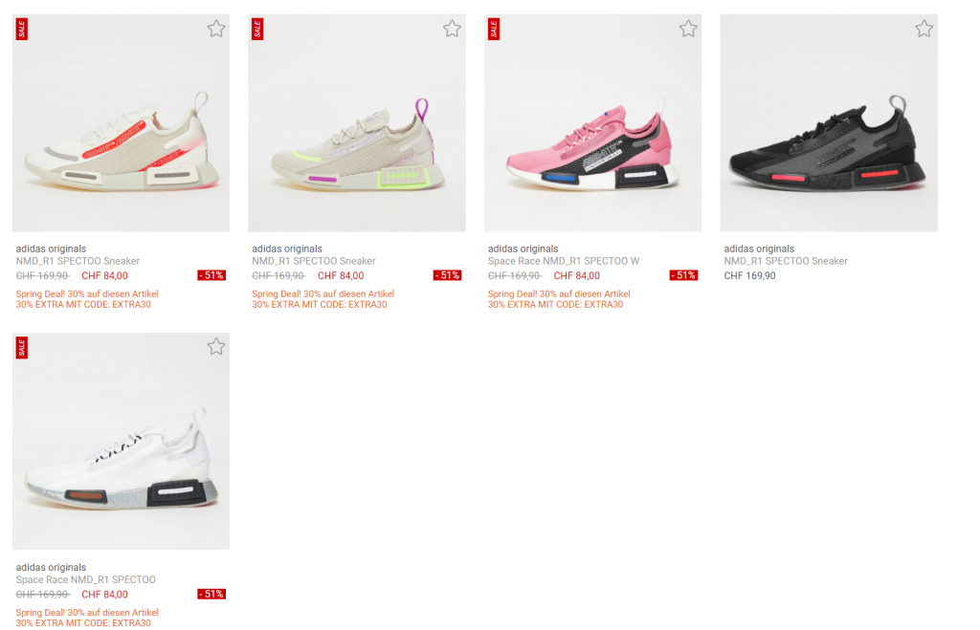The height and width of the screenshot is (630, 980).
Task: Click the SALE badge on the white-red sneaker
Action: click(x=21, y=29)
